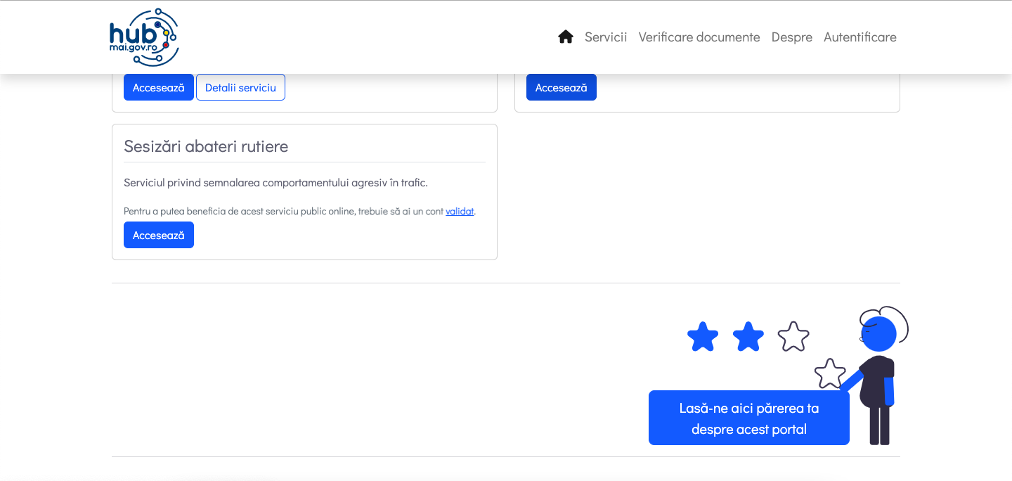Go to Verificare documente page
1012x481 pixels.
click(x=699, y=37)
